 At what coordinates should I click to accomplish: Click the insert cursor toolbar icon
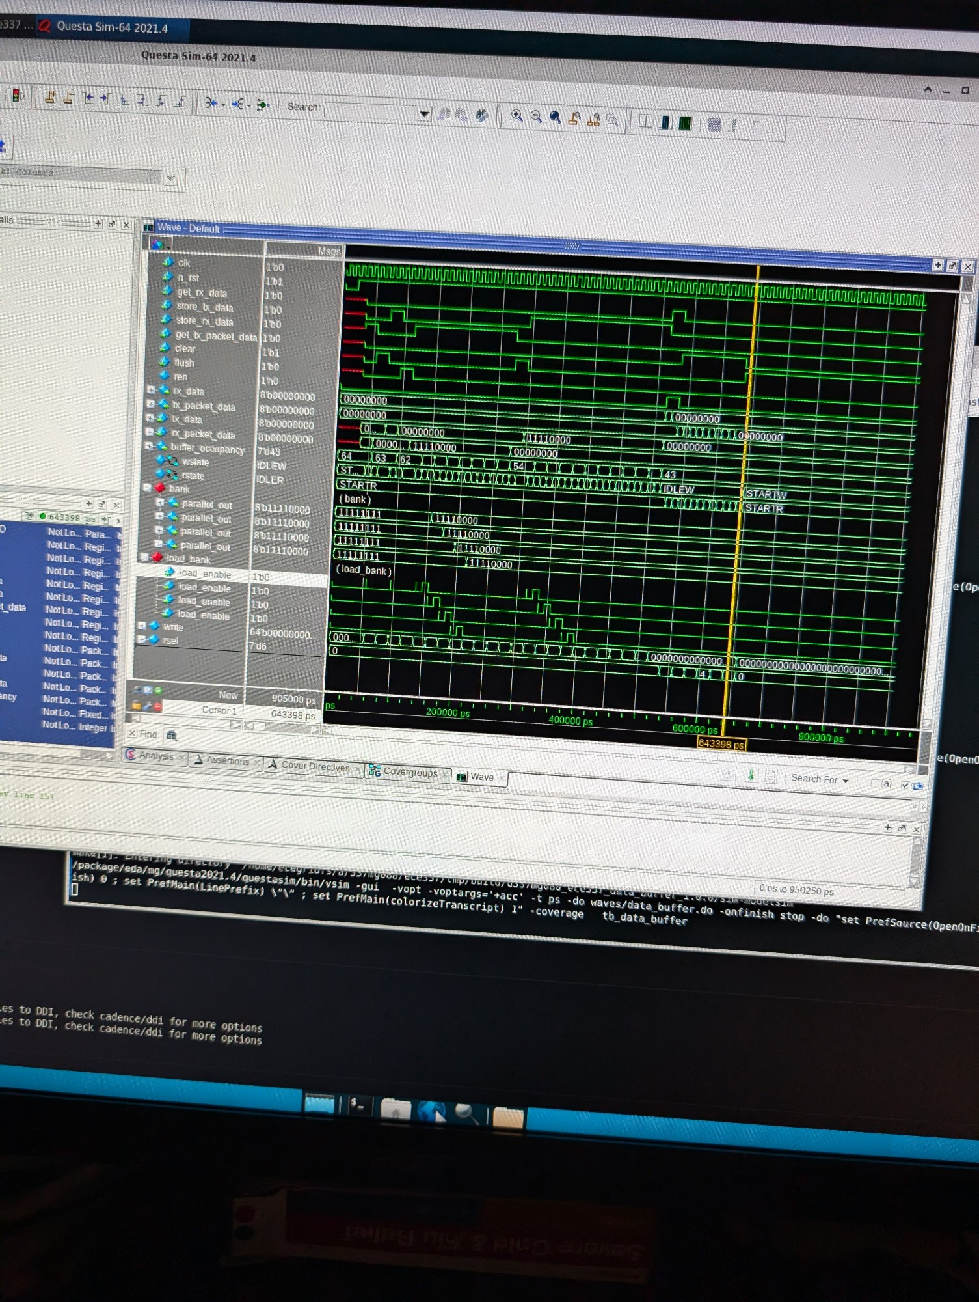point(49,98)
